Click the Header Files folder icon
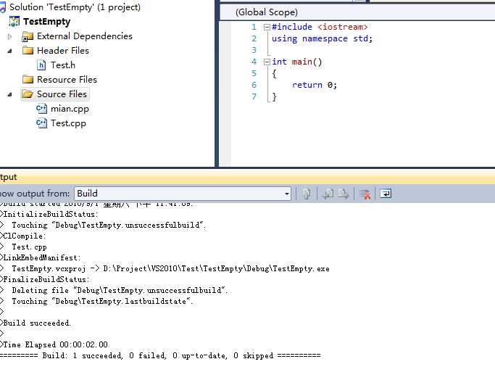 (x=28, y=51)
